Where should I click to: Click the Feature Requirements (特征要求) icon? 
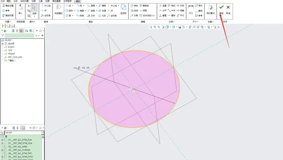pos(210,9)
